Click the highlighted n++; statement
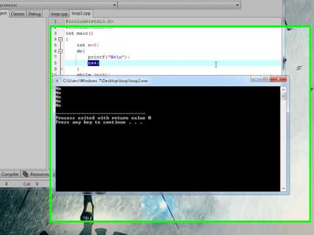The width and height of the screenshot is (314, 235). [94, 63]
